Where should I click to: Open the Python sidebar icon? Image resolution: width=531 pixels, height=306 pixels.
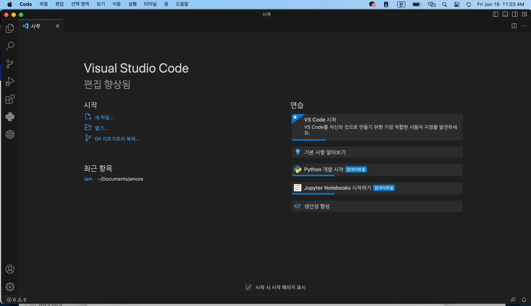point(10,117)
